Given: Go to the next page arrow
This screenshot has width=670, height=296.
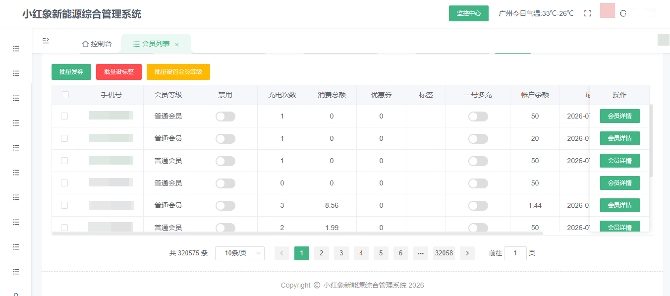Looking at the screenshot, I should point(467,253).
